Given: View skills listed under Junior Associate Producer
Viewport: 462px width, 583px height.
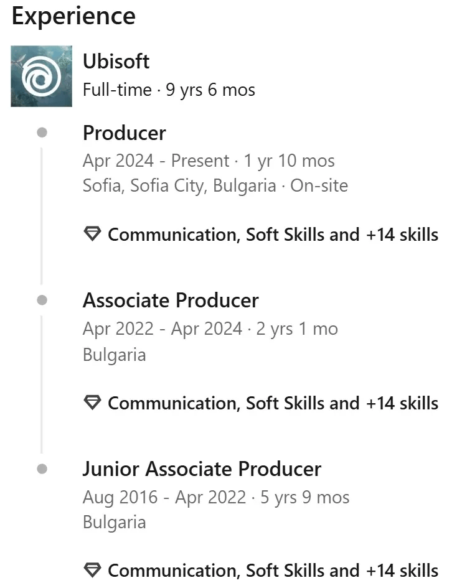Looking at the screenshot, I should 273,570.
